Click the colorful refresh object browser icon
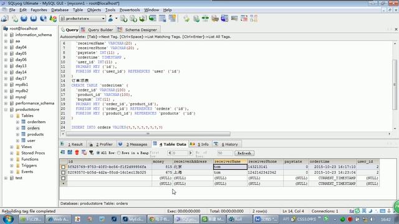The image size is (399, 224). point(53,19)
